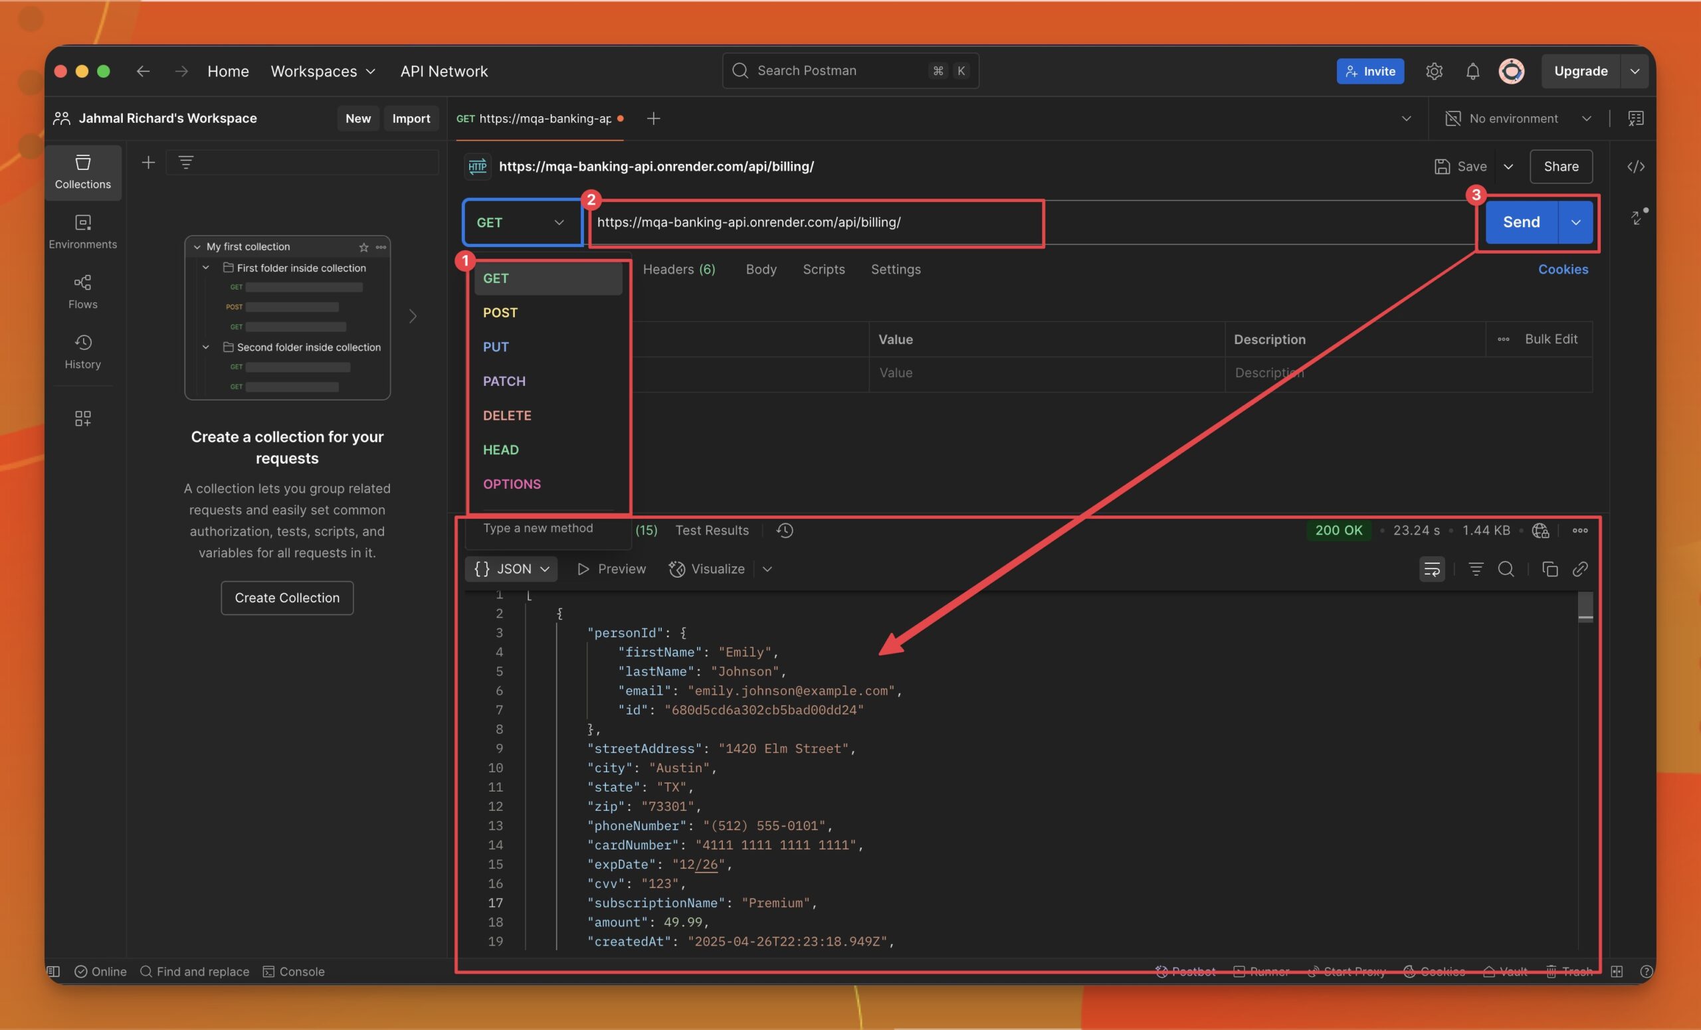1701x1030 pixels.
Task: Open the configure workspace sidebar grid icon
Action: click(x=83, y=418)
